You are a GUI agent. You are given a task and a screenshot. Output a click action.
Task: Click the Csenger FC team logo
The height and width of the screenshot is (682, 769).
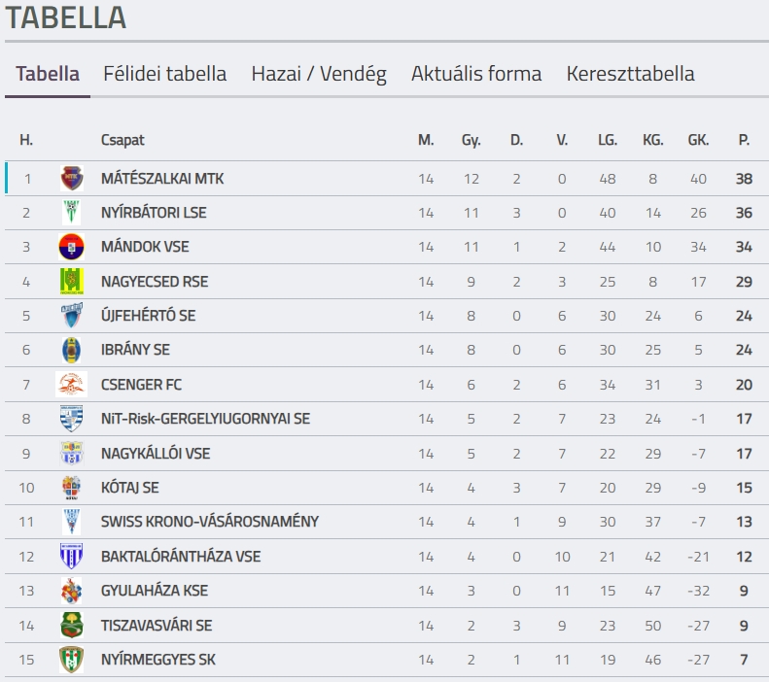(71, 385)
